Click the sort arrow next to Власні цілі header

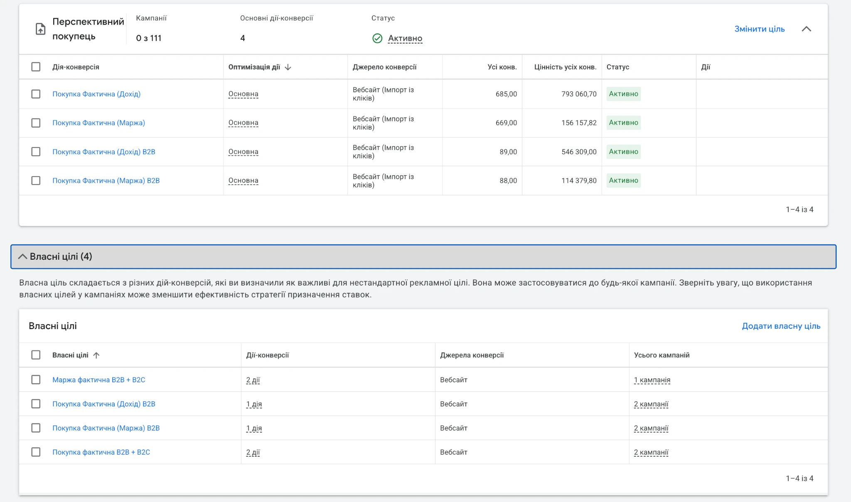coord(96,355)
